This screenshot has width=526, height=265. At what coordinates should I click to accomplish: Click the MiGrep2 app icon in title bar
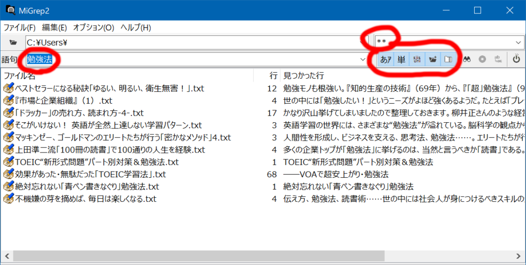click(x=10, y=10)
